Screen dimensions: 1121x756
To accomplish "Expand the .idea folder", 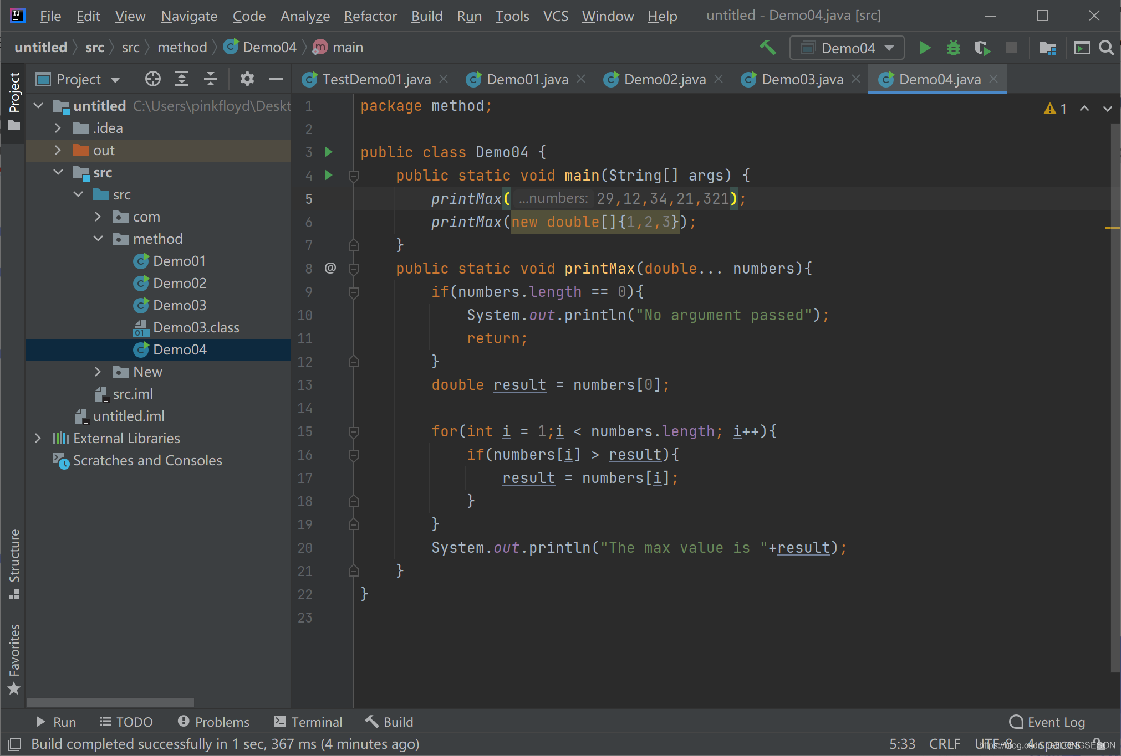I will point(58,128).
